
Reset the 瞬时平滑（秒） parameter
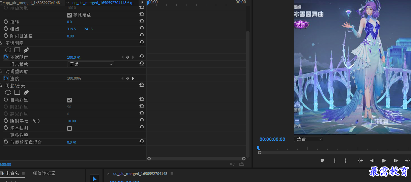click(x=142, y=120)
